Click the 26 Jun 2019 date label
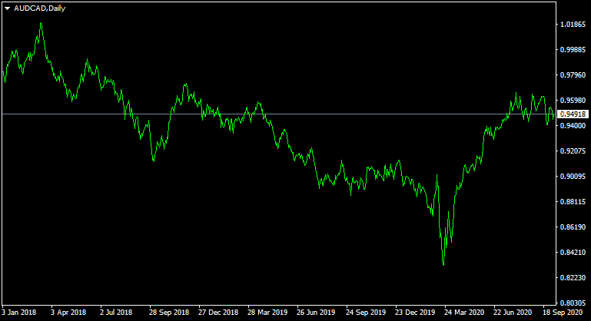591x321 pixels. coord(316,313)
